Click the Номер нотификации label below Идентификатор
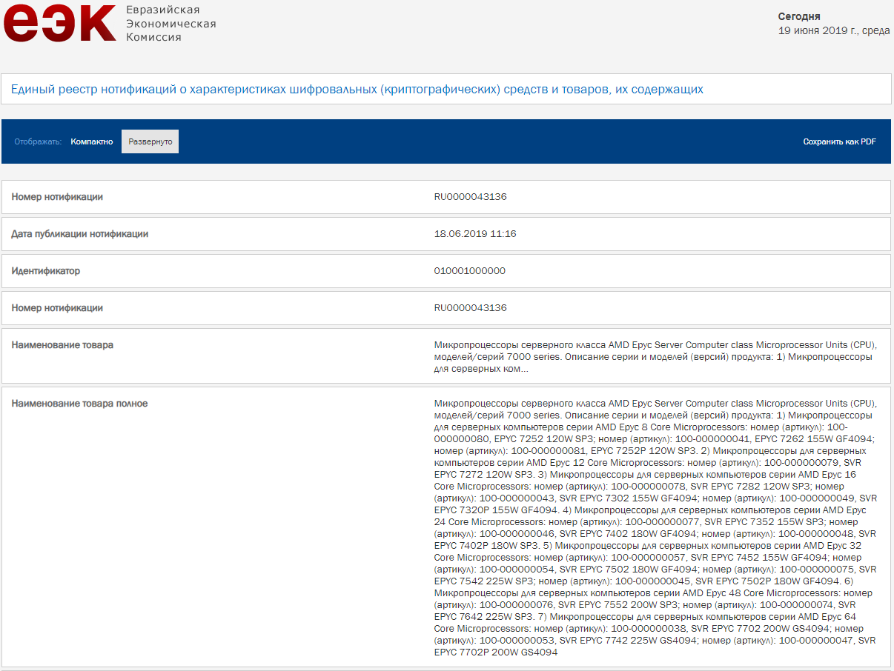Screen dimensions: 894x671 tap(57, 308)
